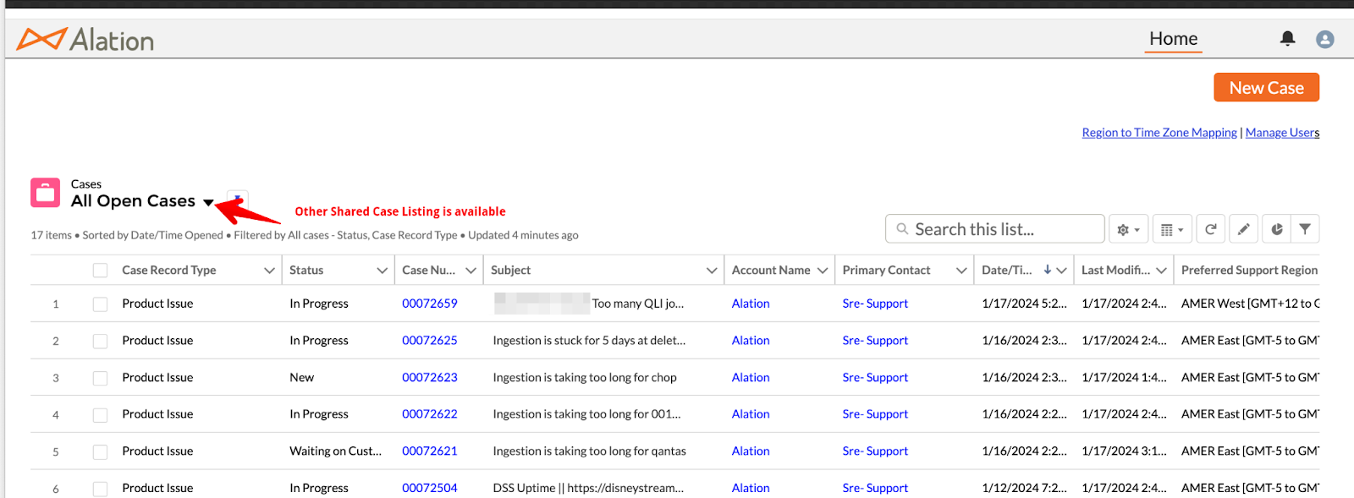
Task: Open case number 00072659
Action: [429, 304]
